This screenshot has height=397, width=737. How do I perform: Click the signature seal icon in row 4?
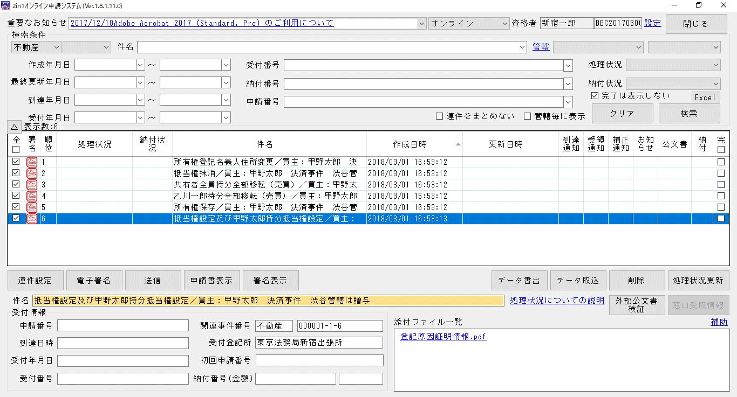32,196
